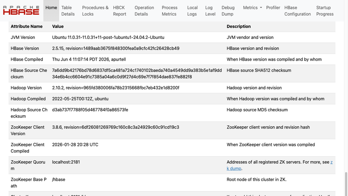The height and width of the screenshot is (196, 348).
Task: Click 'Hadoop source MD5 checksum' description
Action: [x=257, y=110]
